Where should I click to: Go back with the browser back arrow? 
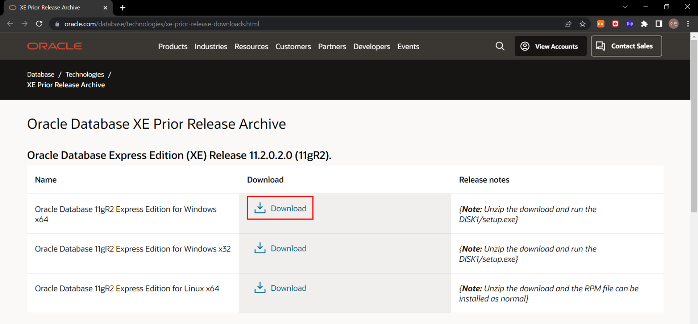[x=10, y=24]
